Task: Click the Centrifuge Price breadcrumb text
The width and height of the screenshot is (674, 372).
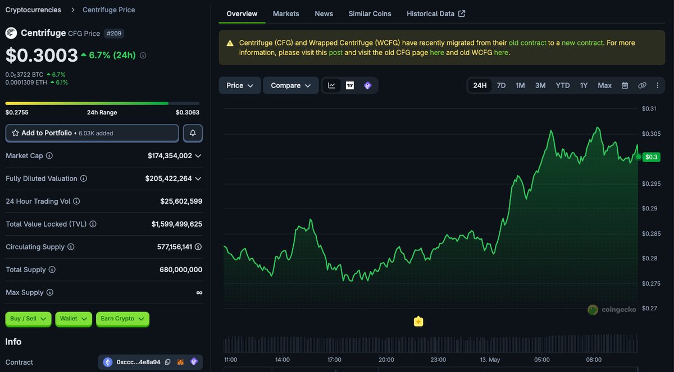Action: click(109, 10)
